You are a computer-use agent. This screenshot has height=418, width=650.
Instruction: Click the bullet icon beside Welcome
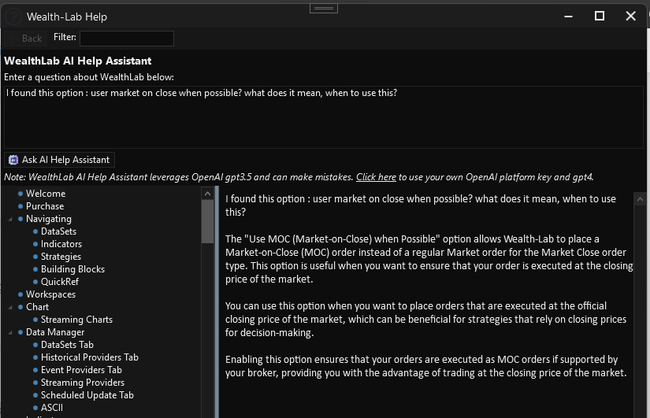coord(20,194)
